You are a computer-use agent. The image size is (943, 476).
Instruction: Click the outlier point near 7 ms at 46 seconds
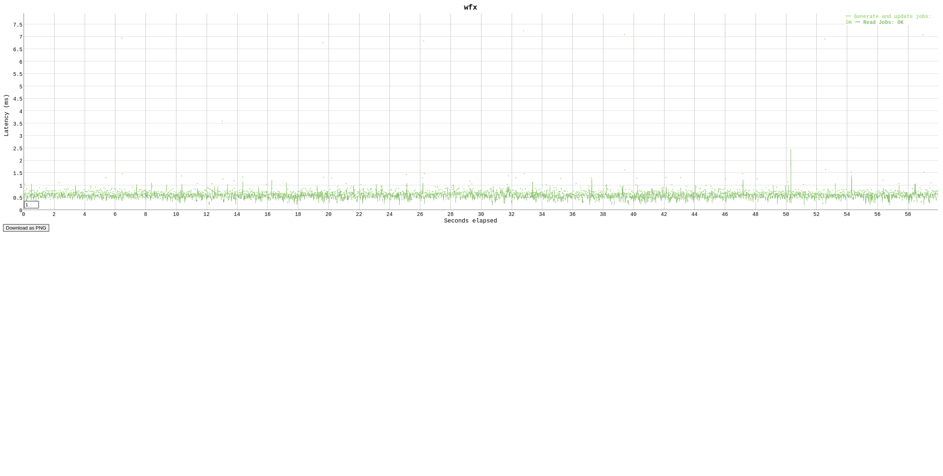click(x=725, y=34)
